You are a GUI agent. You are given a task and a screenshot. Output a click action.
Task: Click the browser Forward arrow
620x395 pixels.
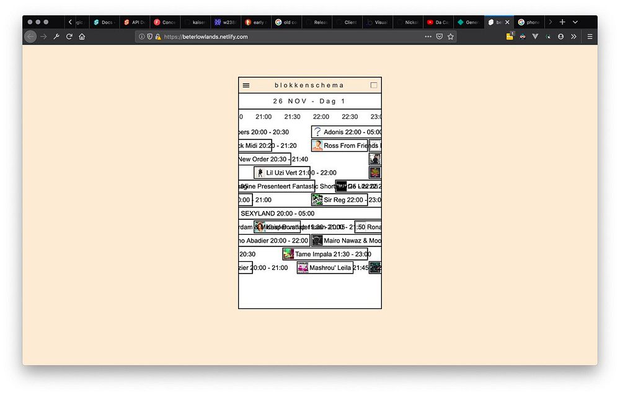click(43, 37)
